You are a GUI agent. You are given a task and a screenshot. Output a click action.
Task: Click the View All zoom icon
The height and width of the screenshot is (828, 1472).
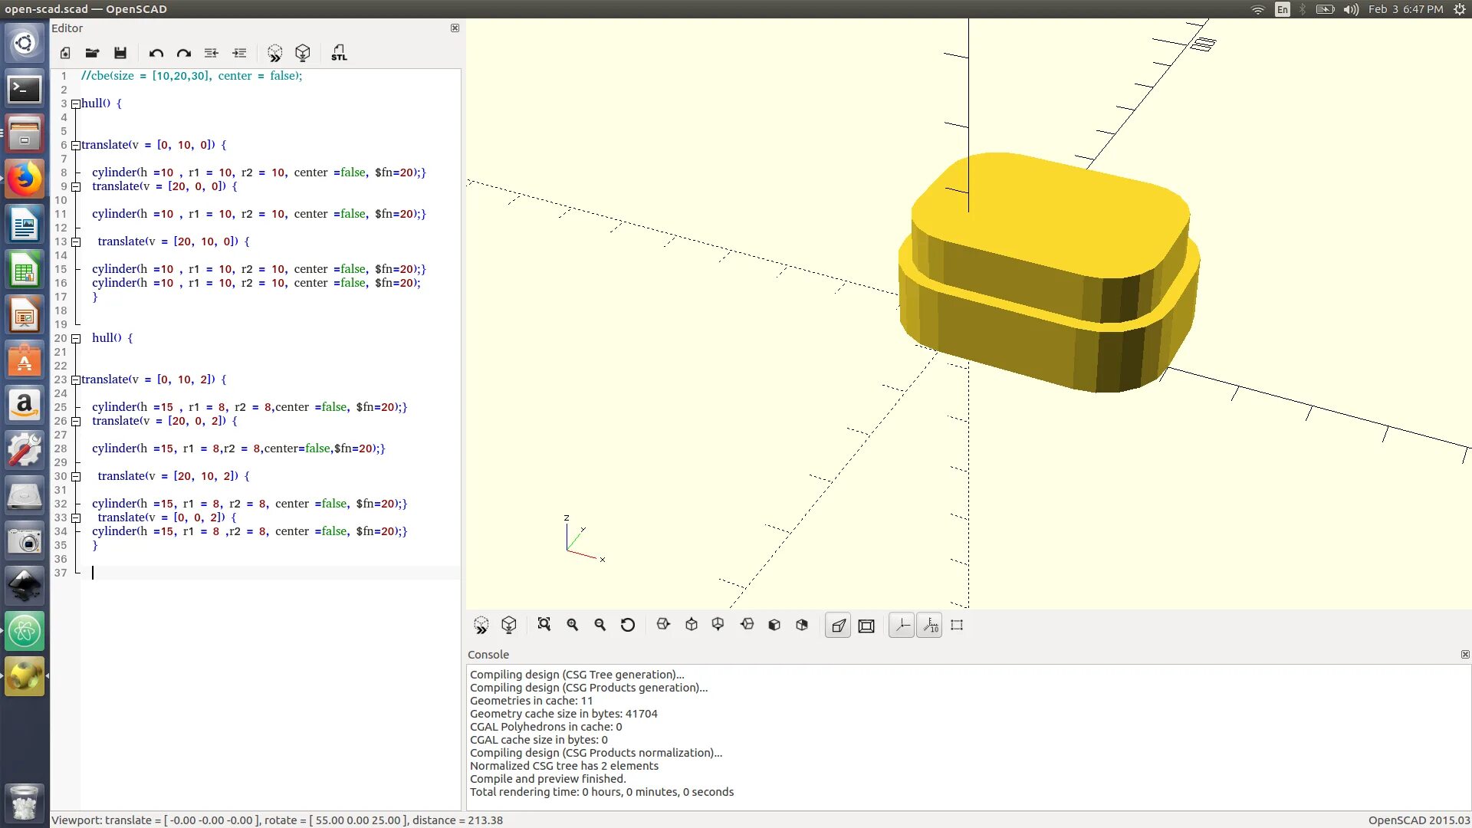[544, 625]
